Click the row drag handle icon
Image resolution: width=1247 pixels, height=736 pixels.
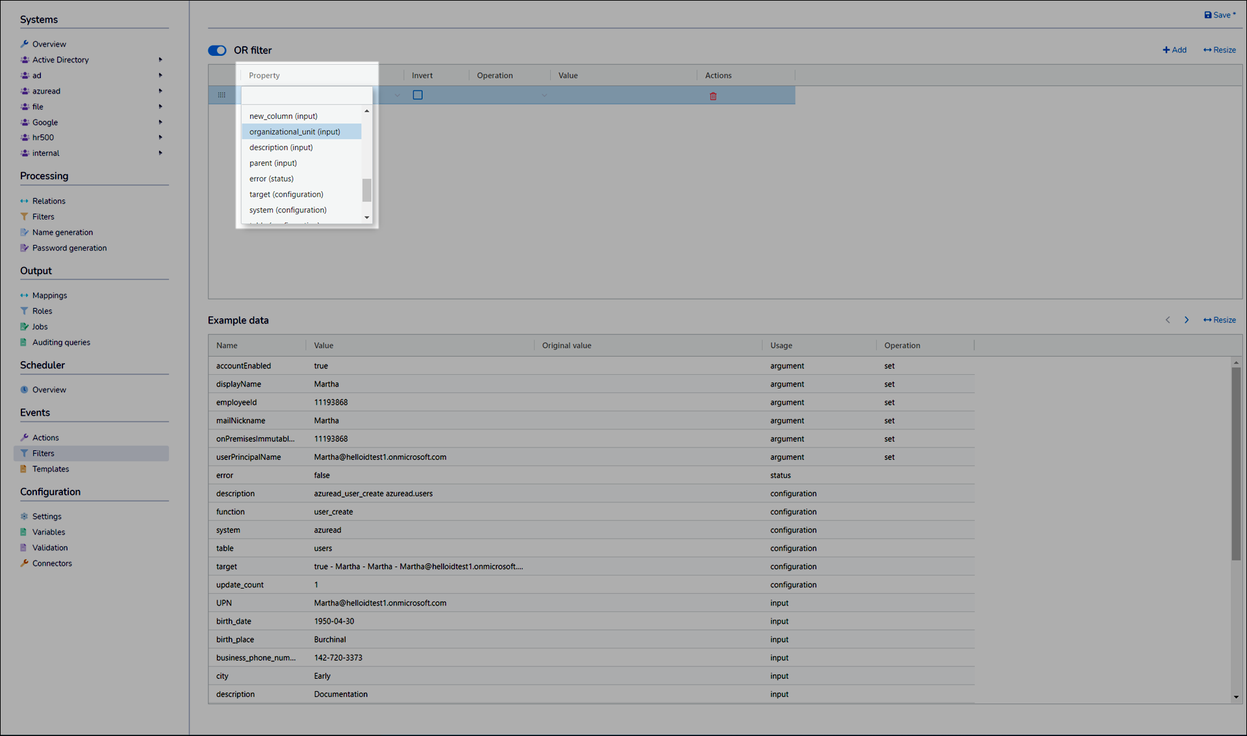pyautogui.click(x=221, y=95)
